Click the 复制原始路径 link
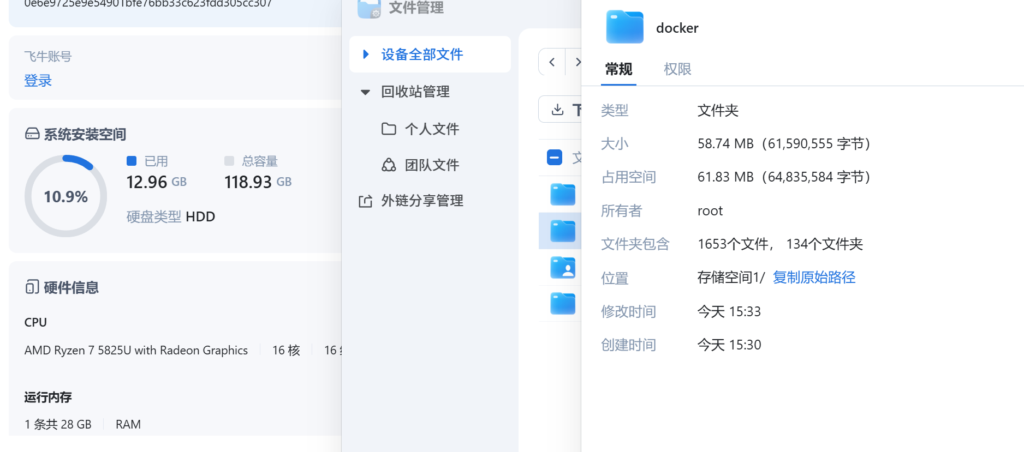Image resolution: width=1024 pixels, height=452 pixels. click(814, 278)
